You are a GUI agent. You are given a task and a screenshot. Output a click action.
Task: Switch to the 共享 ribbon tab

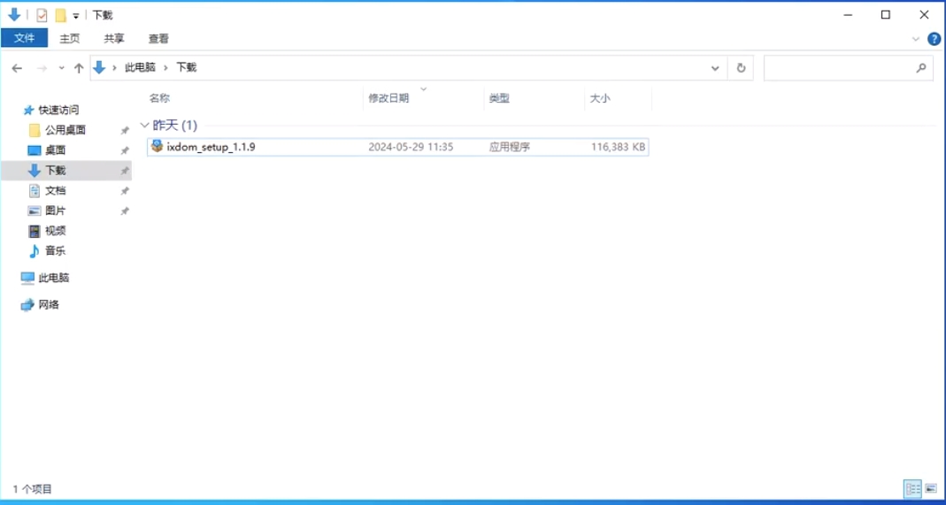[x=114, y=38]
